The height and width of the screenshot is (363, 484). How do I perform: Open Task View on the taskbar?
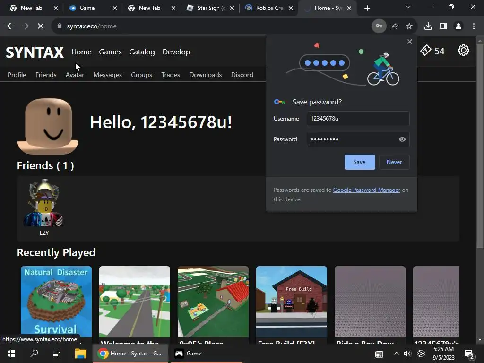coord(57,354)
